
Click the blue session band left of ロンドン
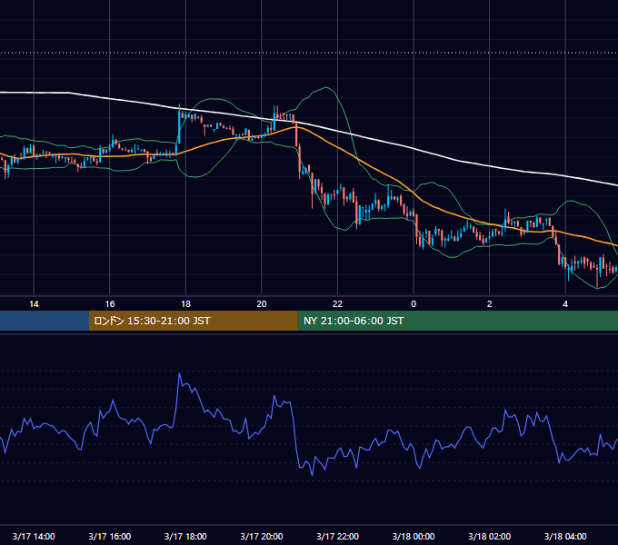[45, 321]
